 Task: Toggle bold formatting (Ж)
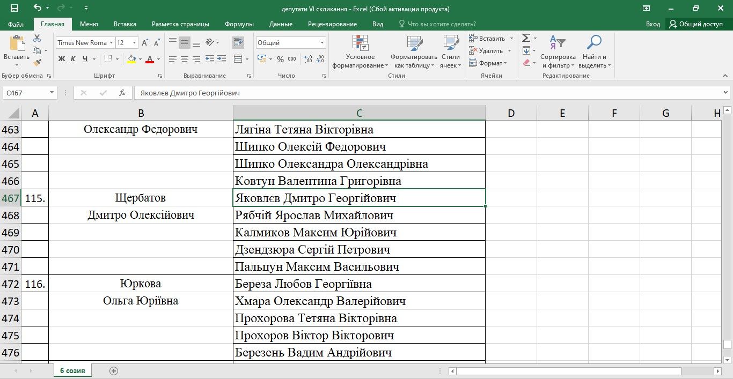click(x=62, y=59)
